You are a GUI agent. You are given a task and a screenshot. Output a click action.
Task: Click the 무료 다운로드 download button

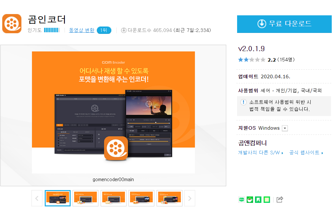[x=284, y=24]
